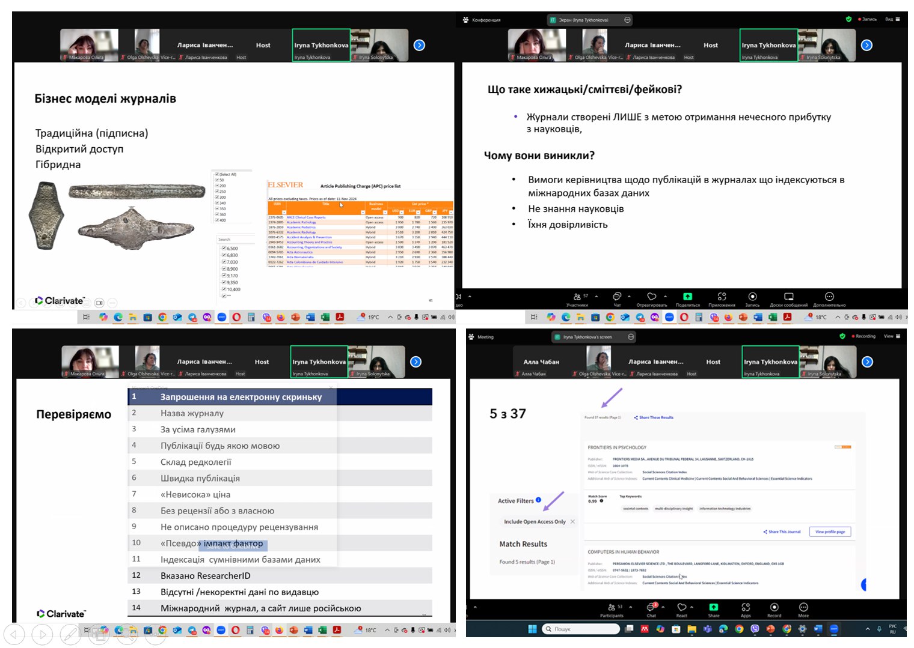
Task: Open the Academic Pathology journal link
Action: point(301,222)
